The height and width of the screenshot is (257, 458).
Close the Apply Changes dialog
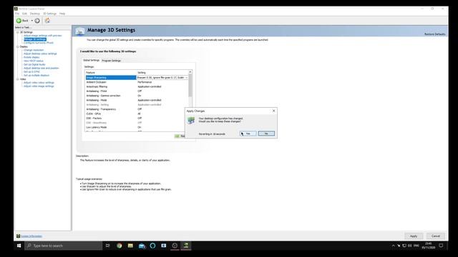click(273, 111)
